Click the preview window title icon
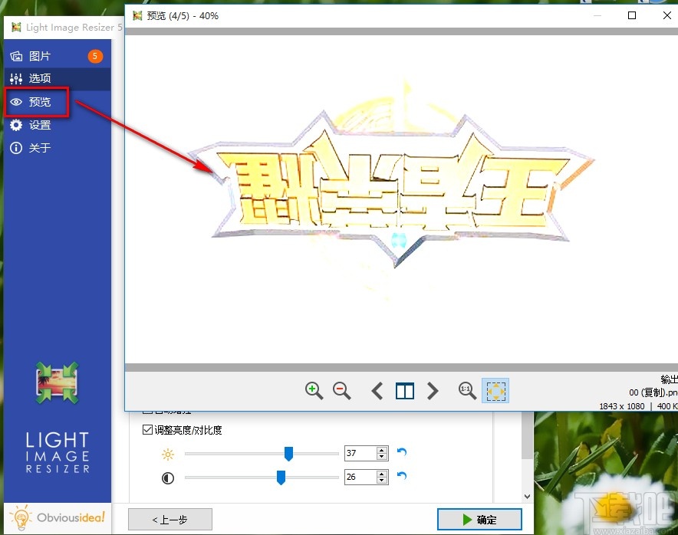Screen dimensions: 678x535 137,16
